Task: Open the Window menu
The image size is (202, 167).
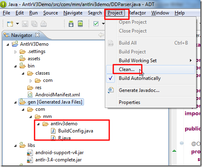Action: click(x=160, y=13)
